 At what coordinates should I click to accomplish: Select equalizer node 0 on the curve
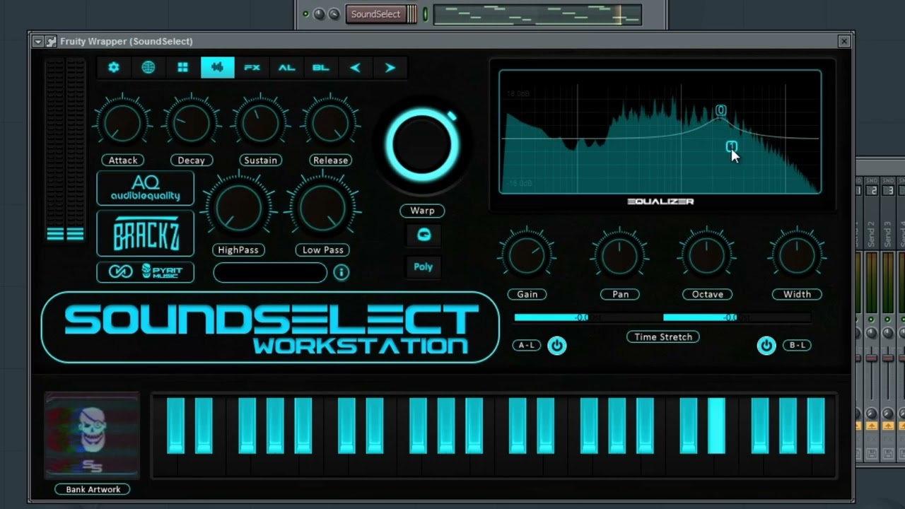(720, 110)
